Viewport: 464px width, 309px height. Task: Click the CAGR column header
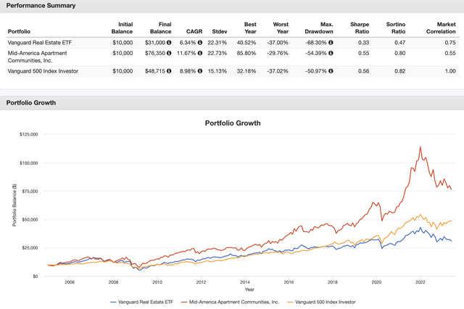(194, 31)
